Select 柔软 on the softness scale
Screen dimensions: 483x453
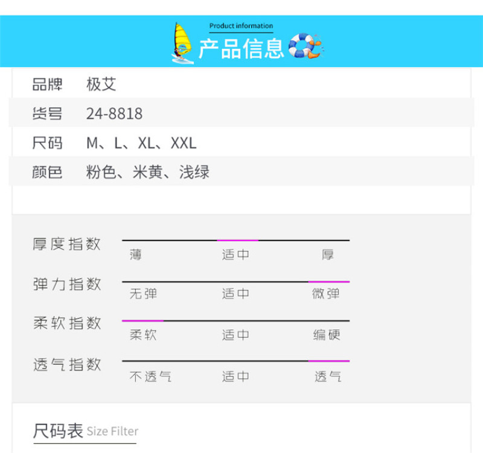click(x=143, y=335)
